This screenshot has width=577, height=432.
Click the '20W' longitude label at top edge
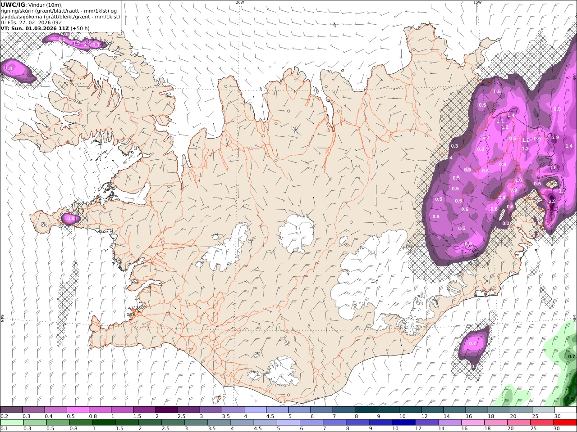(240, 2)
